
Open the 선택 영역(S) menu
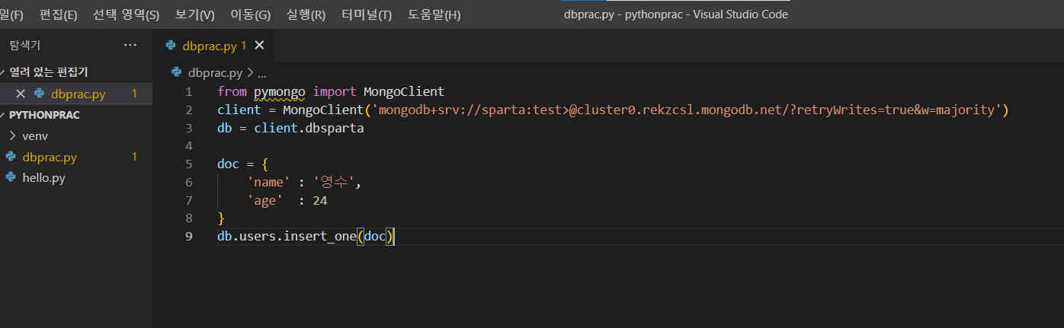click(x=126, y=14)
